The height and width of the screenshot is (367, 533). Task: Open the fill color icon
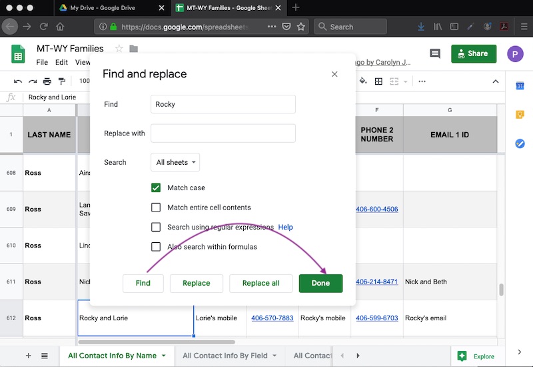(x=363, y=81)
